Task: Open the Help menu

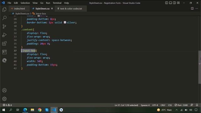Action: [67, 3]
